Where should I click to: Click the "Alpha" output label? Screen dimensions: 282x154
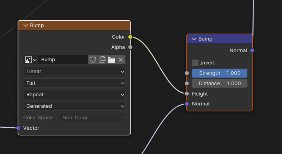click(118, 47)
